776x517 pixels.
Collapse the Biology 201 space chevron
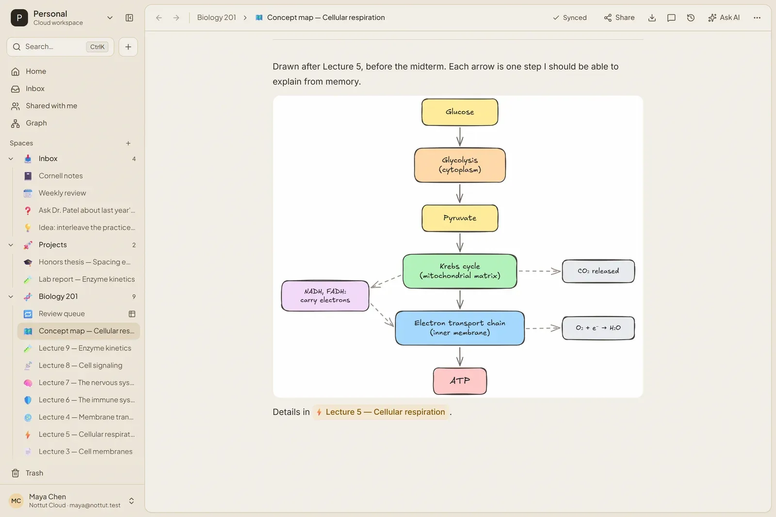(x=11, y=297)
